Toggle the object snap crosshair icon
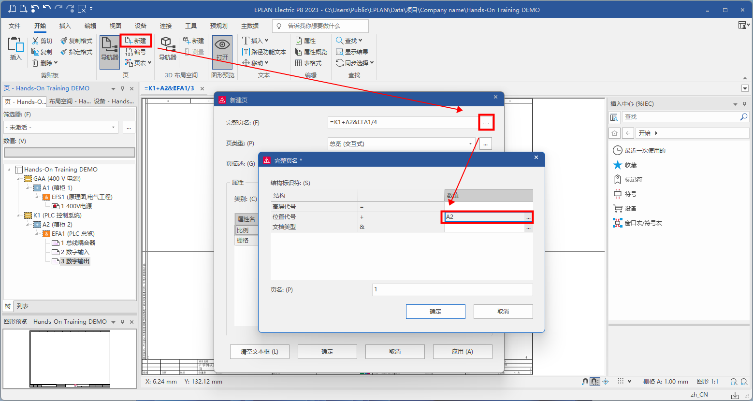Viewport: 753px width, 401px height. (606, 382)
